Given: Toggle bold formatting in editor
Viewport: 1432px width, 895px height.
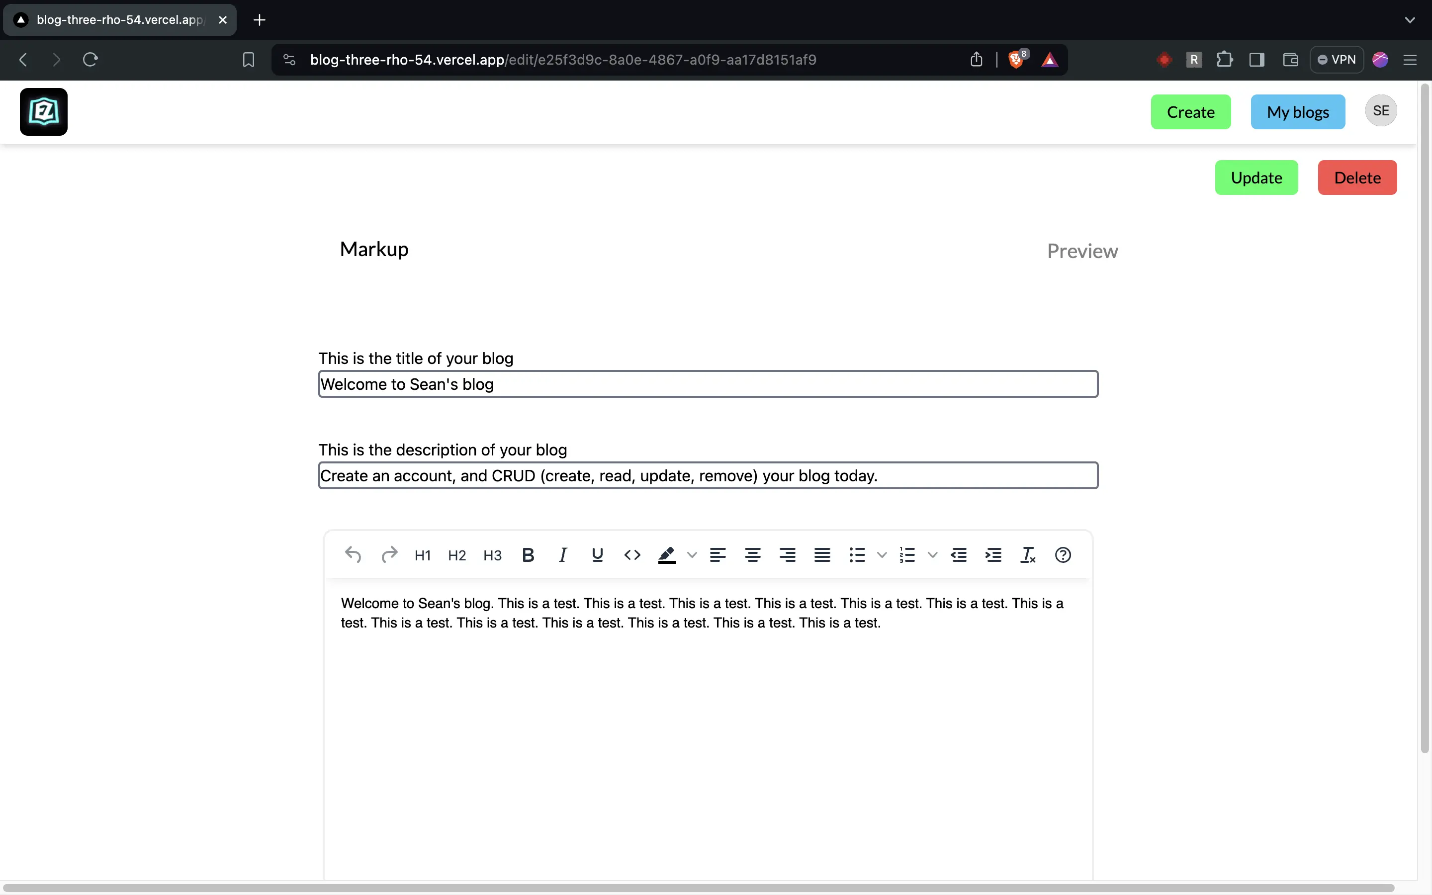Looking at the screenshot, I should click(x=528, y=554).
